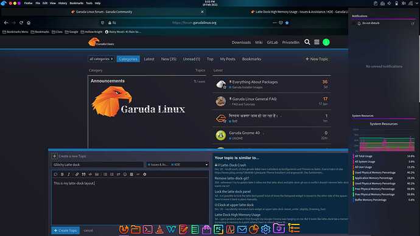
Task: Go back one page in Firefox
Action: [6, 23]
